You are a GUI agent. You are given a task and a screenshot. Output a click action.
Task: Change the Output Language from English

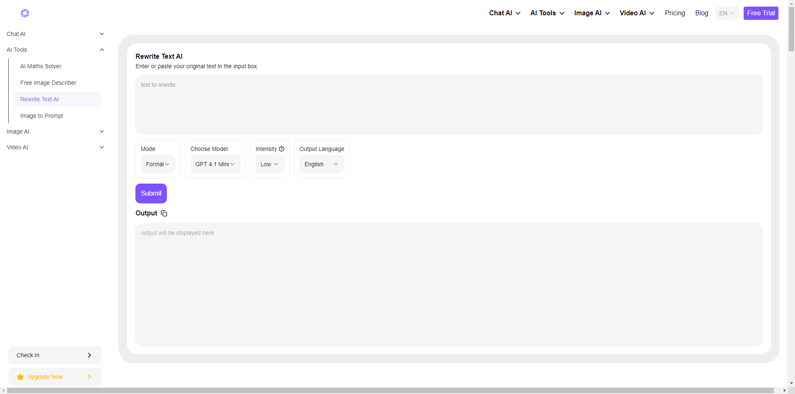click(321, 164)
